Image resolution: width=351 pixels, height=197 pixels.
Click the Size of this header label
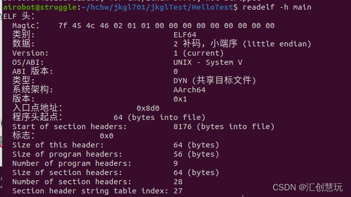point(58,145)
